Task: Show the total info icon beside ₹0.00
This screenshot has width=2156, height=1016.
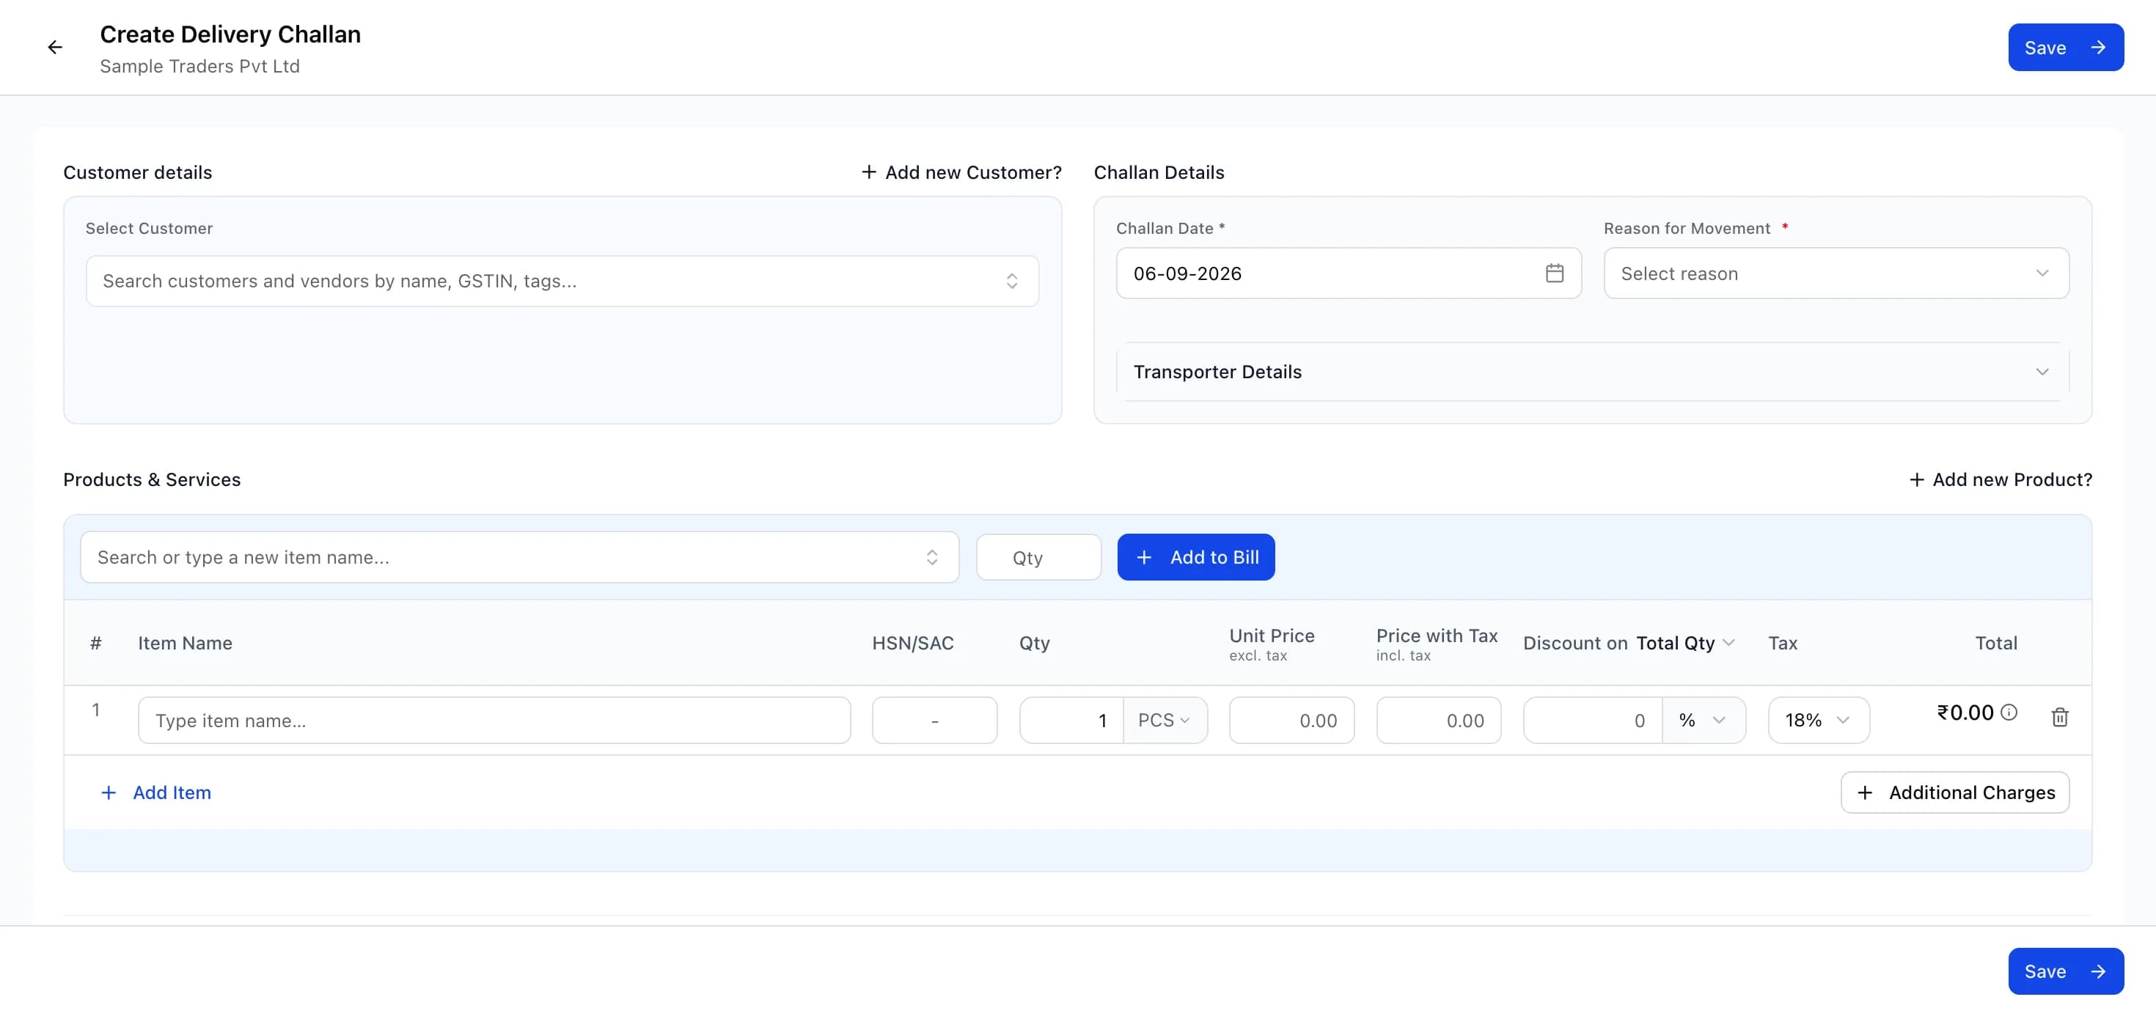Action: 2009,713
